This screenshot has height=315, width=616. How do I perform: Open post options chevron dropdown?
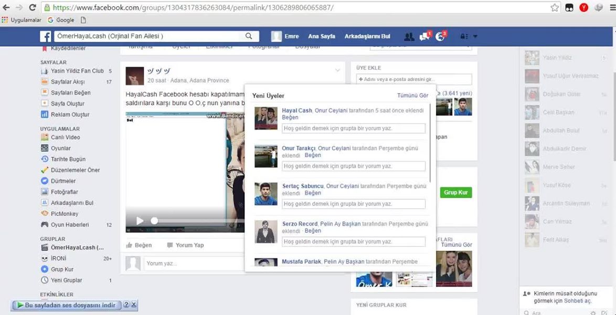337,70
